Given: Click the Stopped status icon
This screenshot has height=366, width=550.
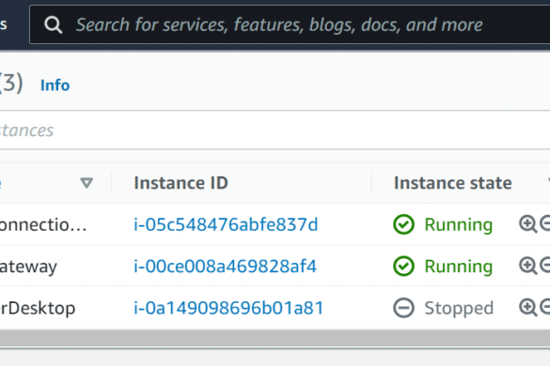Looking at the screenshot, I should tap(403, 308).
